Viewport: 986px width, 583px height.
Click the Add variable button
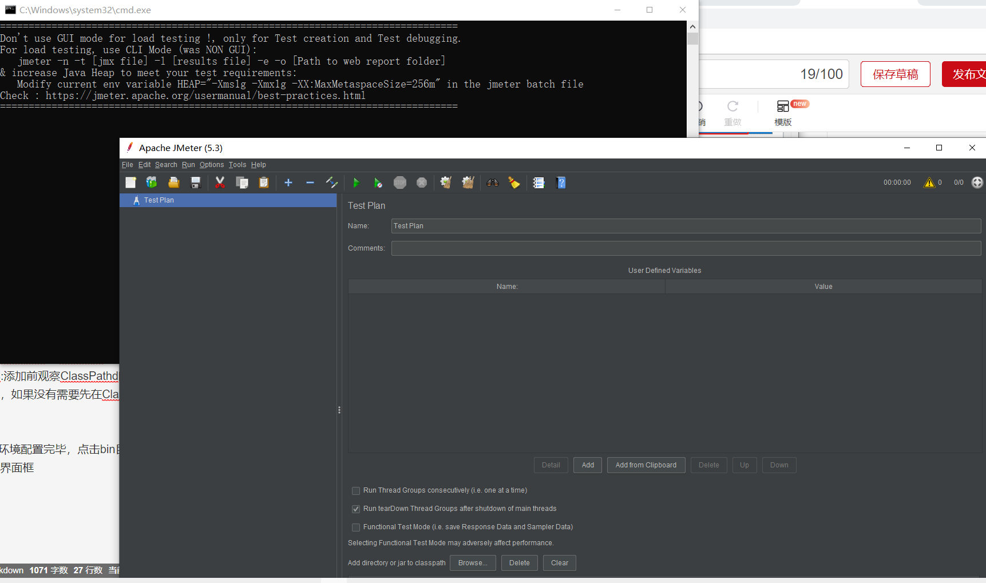coord(588,465)
